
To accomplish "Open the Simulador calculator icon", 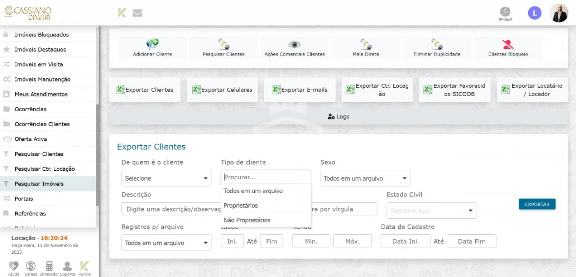I will [x=49, y=266].
